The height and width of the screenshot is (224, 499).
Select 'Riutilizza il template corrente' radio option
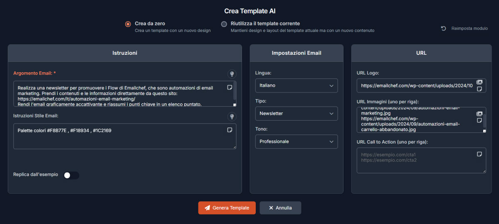click(x=224, y=24)
